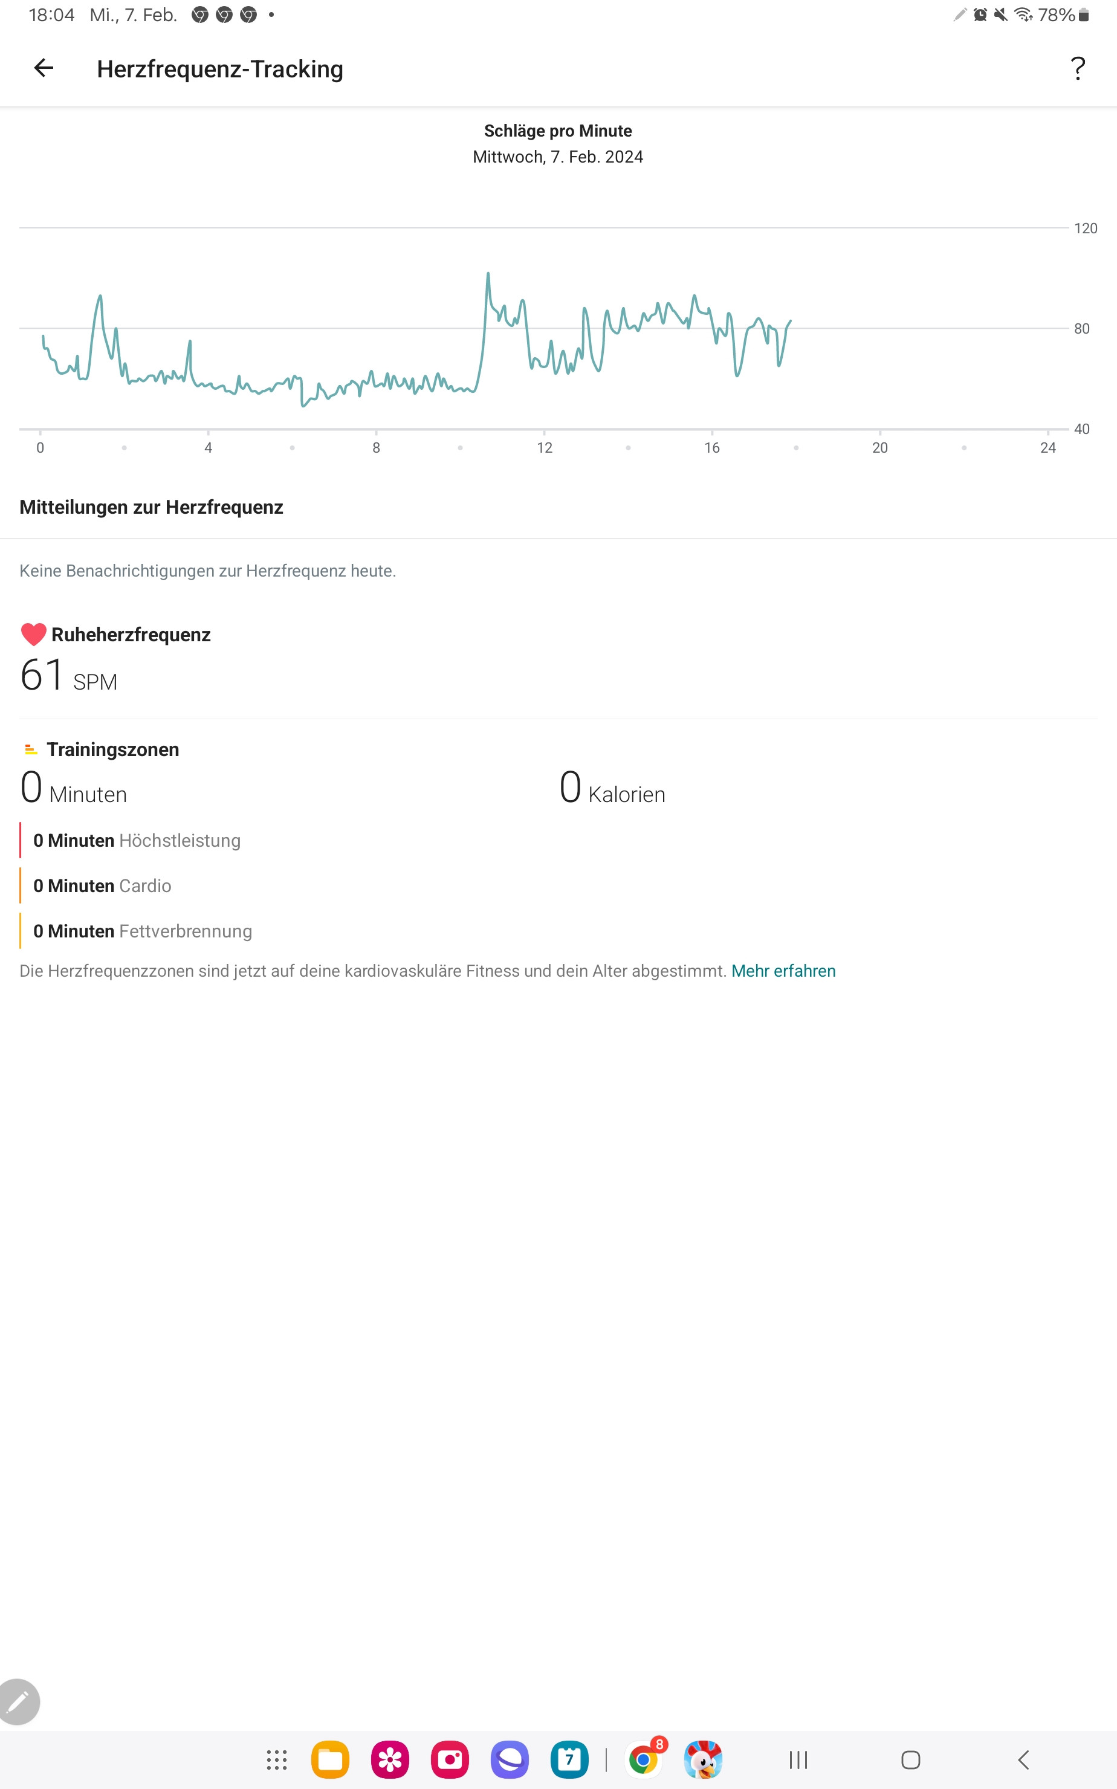This screenshot has height=1789, width=1117.
Task: Launch the orange file manager app
Action: 330,1759
